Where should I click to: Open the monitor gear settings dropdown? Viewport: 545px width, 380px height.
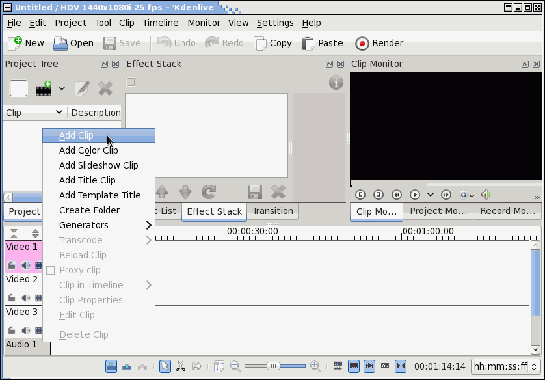(466, 195)
